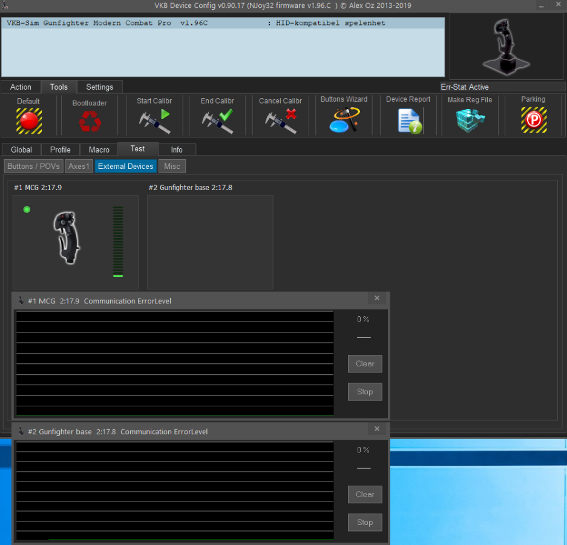Click the Make Reg File cube icon
The height and width of the screenshot is (545, 567).
470,121
